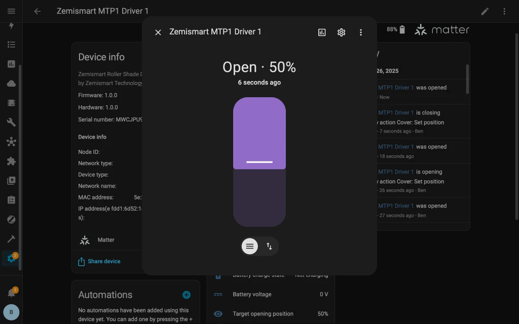Open the Media play icon in the sidebar
The image size is (519, 324).
coord(11,180)
